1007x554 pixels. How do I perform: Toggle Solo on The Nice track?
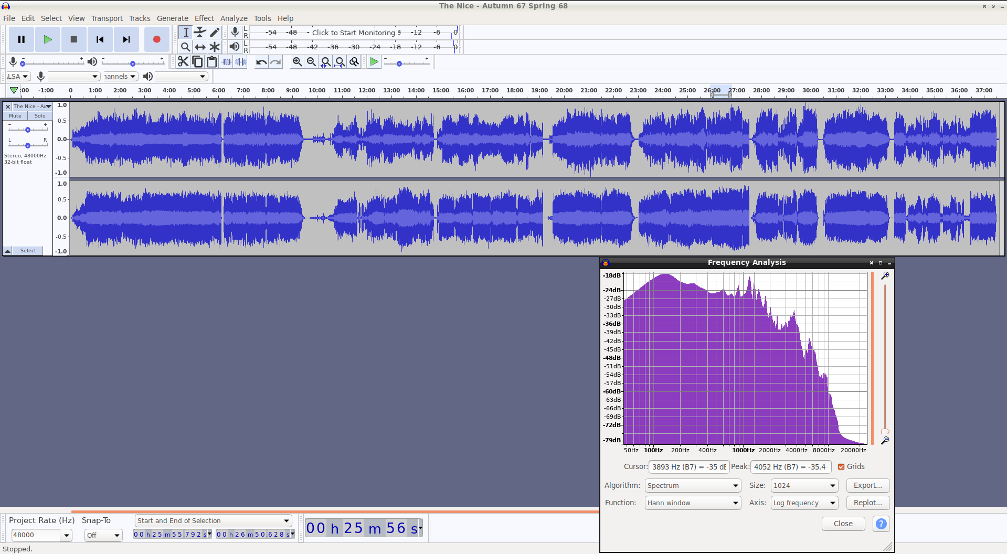[x=40, y=116]
